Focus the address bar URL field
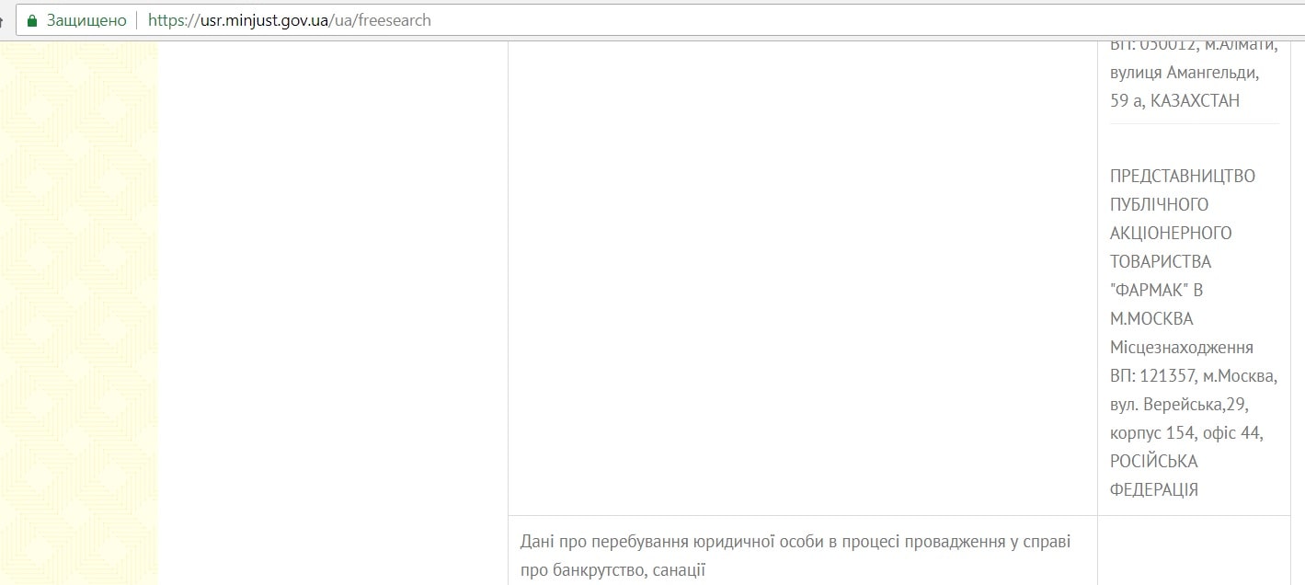 [x=736, y=20]
